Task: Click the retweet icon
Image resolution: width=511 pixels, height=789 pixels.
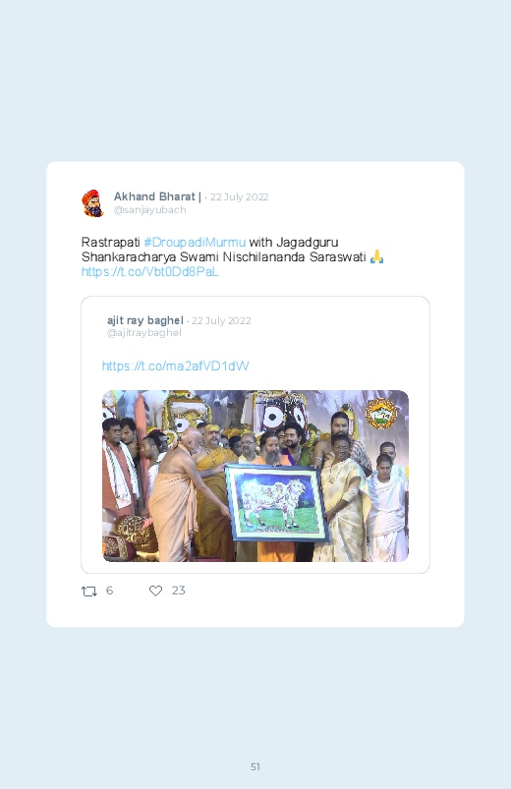Action: click(x=89, y=591)
